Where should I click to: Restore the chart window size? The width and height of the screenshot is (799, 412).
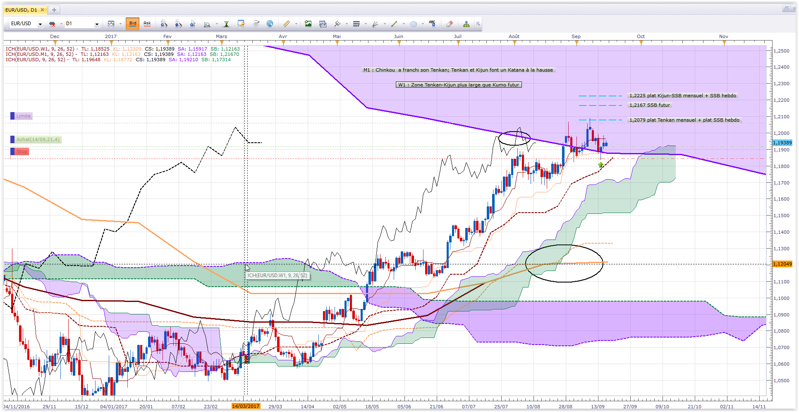(x=786, y=9)
